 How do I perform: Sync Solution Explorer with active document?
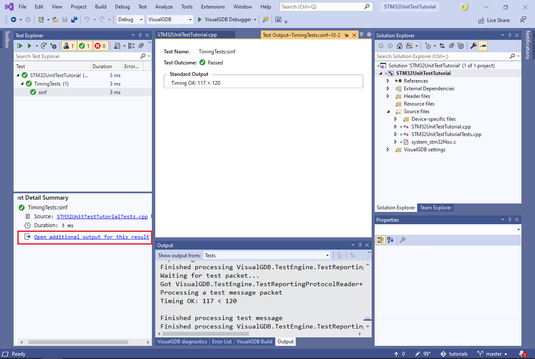[x=442, y=46]
